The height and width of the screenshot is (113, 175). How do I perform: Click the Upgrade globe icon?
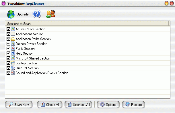[11, 14]
